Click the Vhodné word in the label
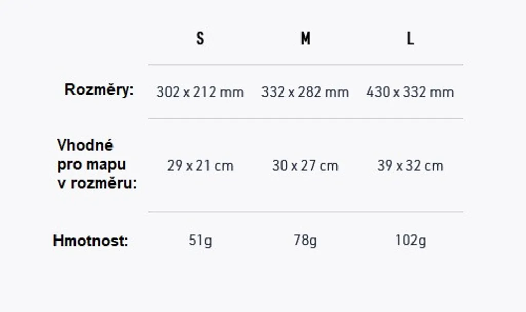The image size is (526, 312). pos(85,145)
